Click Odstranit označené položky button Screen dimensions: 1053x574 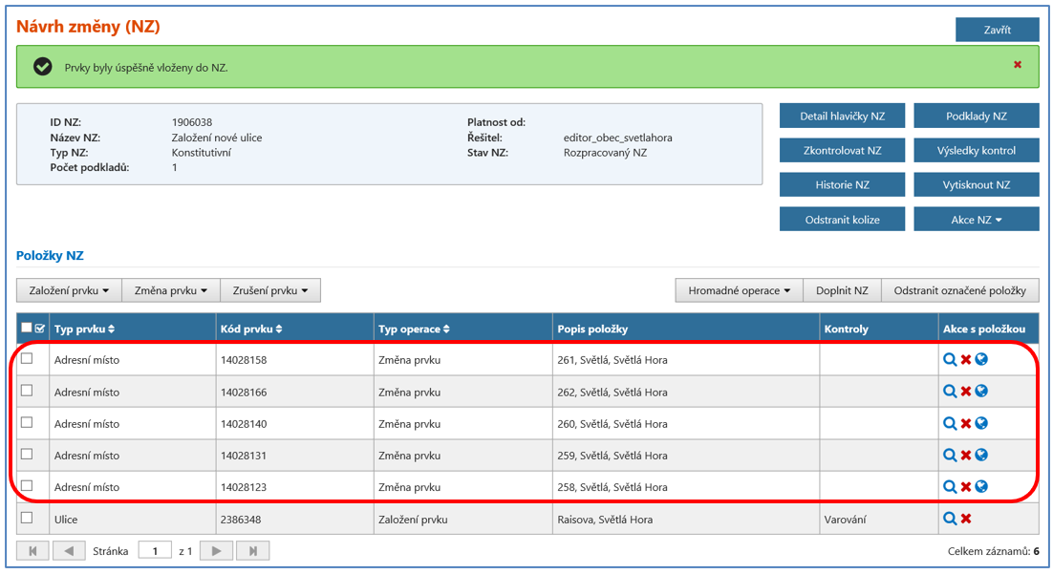click(959, 290)
